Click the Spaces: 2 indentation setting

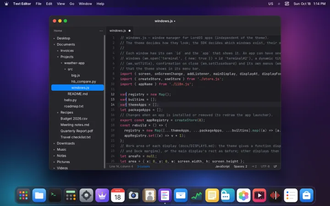[x=240, y=166]
